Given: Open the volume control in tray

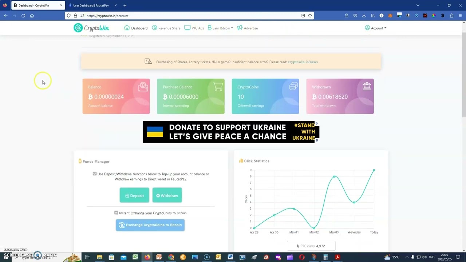Looking at the screenshot, I should [x=424, y=257].
